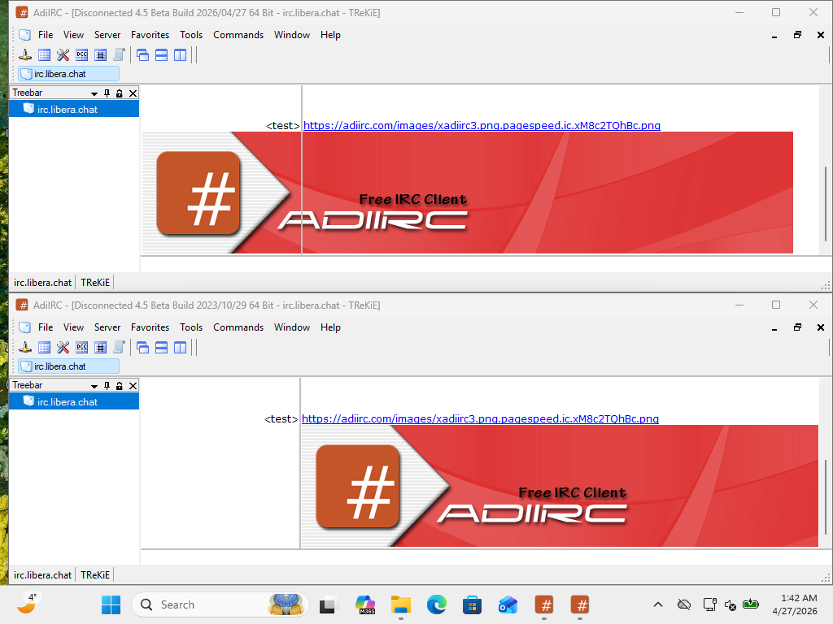
Task: Open Scripts editor scroll icon in 2026/04/27 build window
Action: coord(119,54)
